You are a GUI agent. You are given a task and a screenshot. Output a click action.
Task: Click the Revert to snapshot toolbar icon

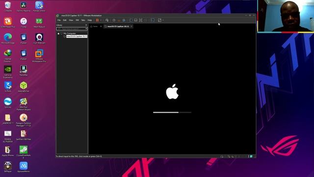(119, 20)
